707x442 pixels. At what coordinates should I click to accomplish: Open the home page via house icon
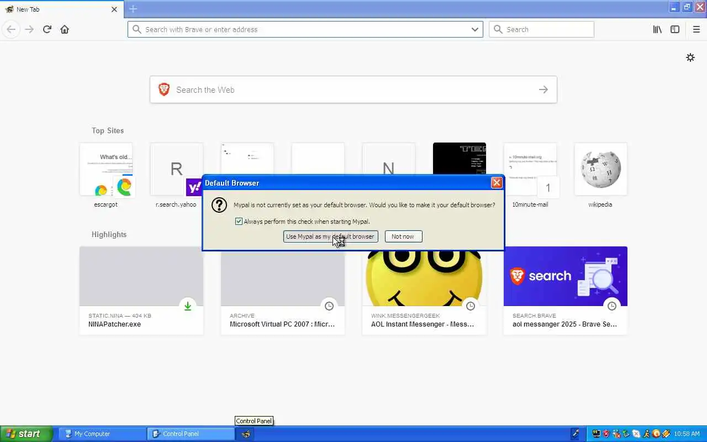pyautogui.click(x=65, y=29)
